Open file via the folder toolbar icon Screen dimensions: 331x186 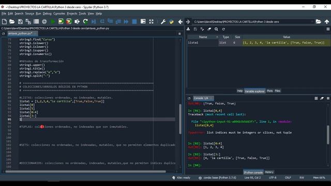(x=12, y=22)
